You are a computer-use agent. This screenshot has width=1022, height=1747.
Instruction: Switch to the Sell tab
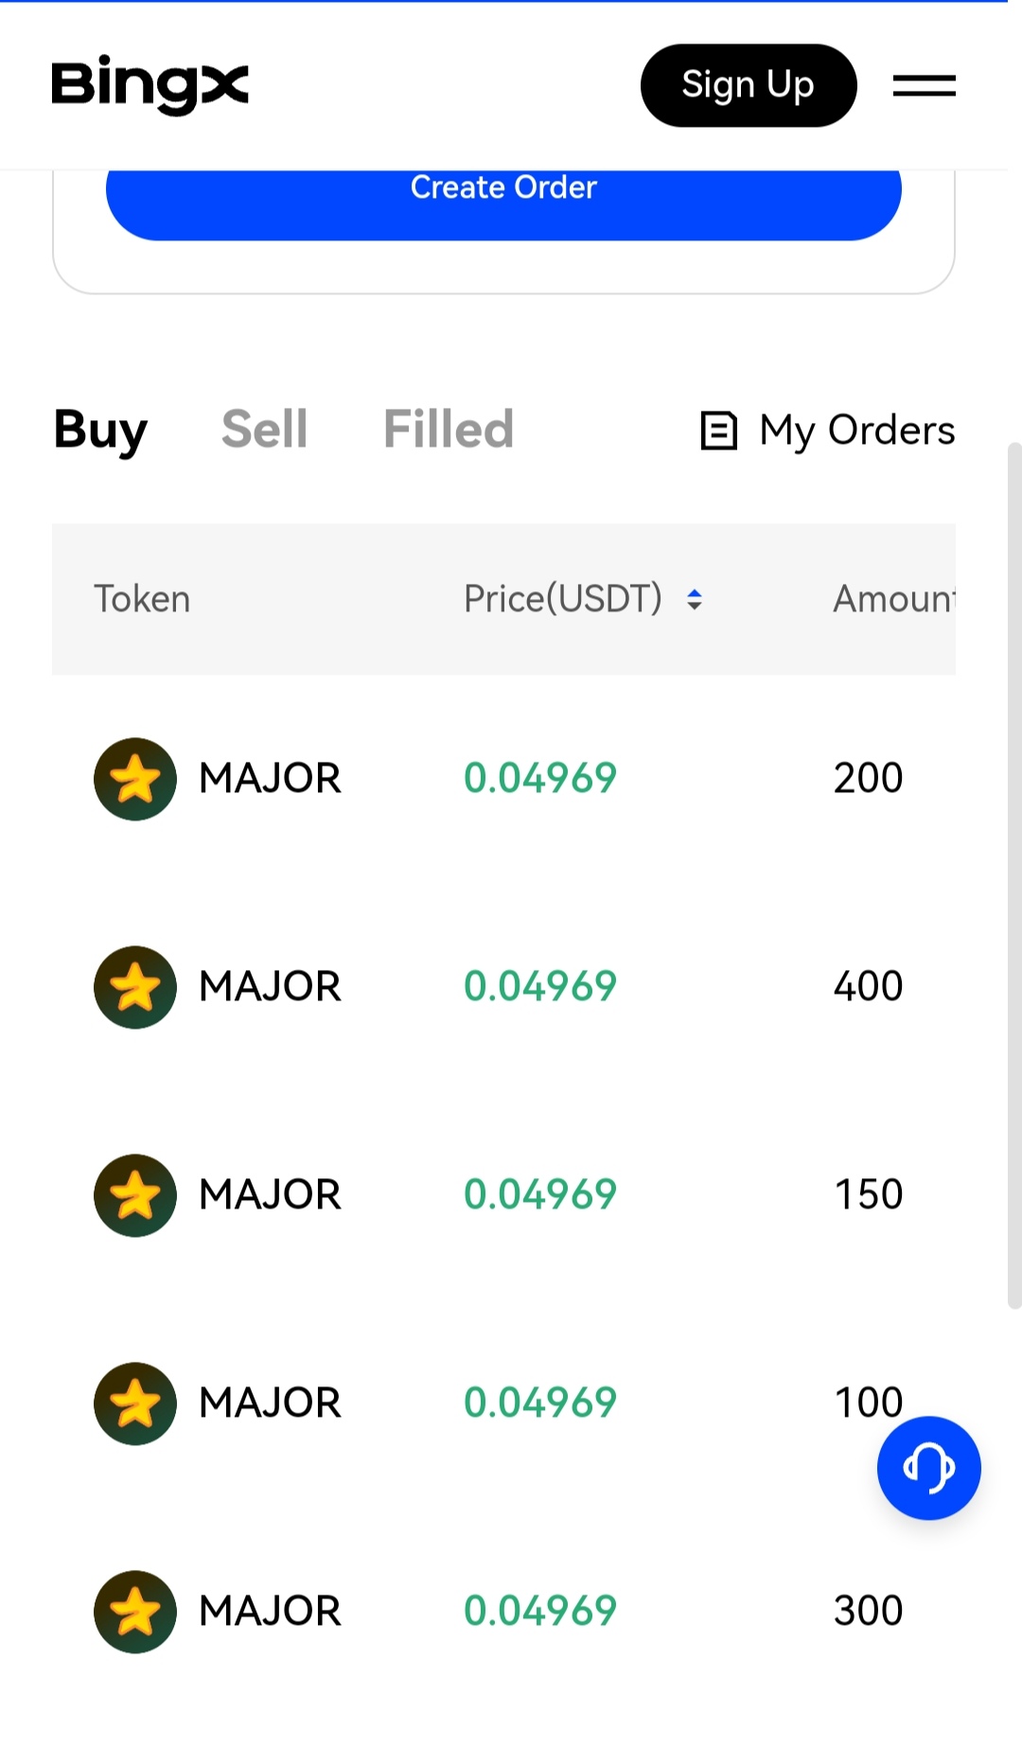tap(264, 430)
